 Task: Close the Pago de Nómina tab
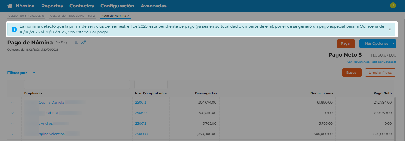(x=129, y=16)
